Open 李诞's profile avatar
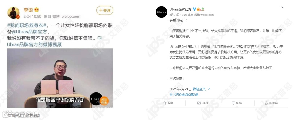 click(13, 13)
